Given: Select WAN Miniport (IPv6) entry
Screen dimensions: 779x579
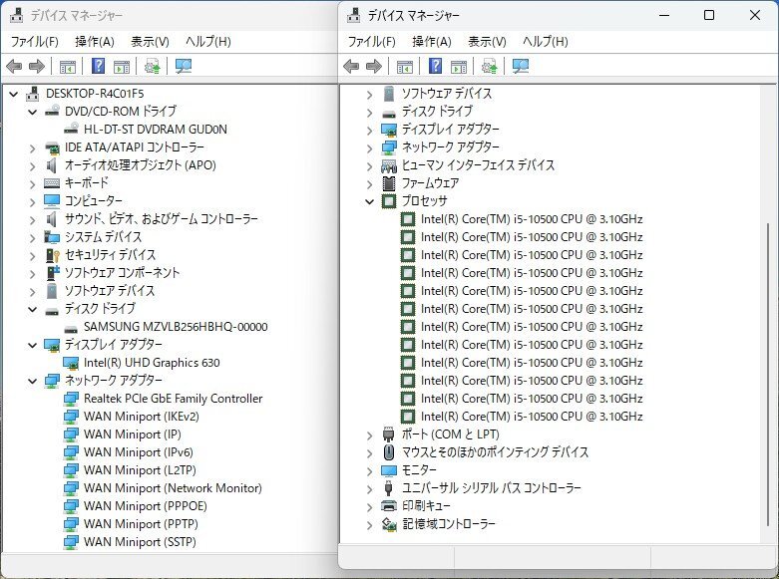Looking at the screenshot, I should coord(138,452).
